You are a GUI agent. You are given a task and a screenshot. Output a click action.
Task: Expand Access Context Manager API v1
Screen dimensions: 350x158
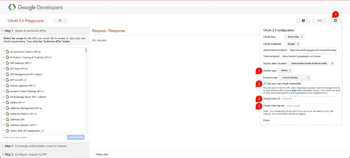4,91
